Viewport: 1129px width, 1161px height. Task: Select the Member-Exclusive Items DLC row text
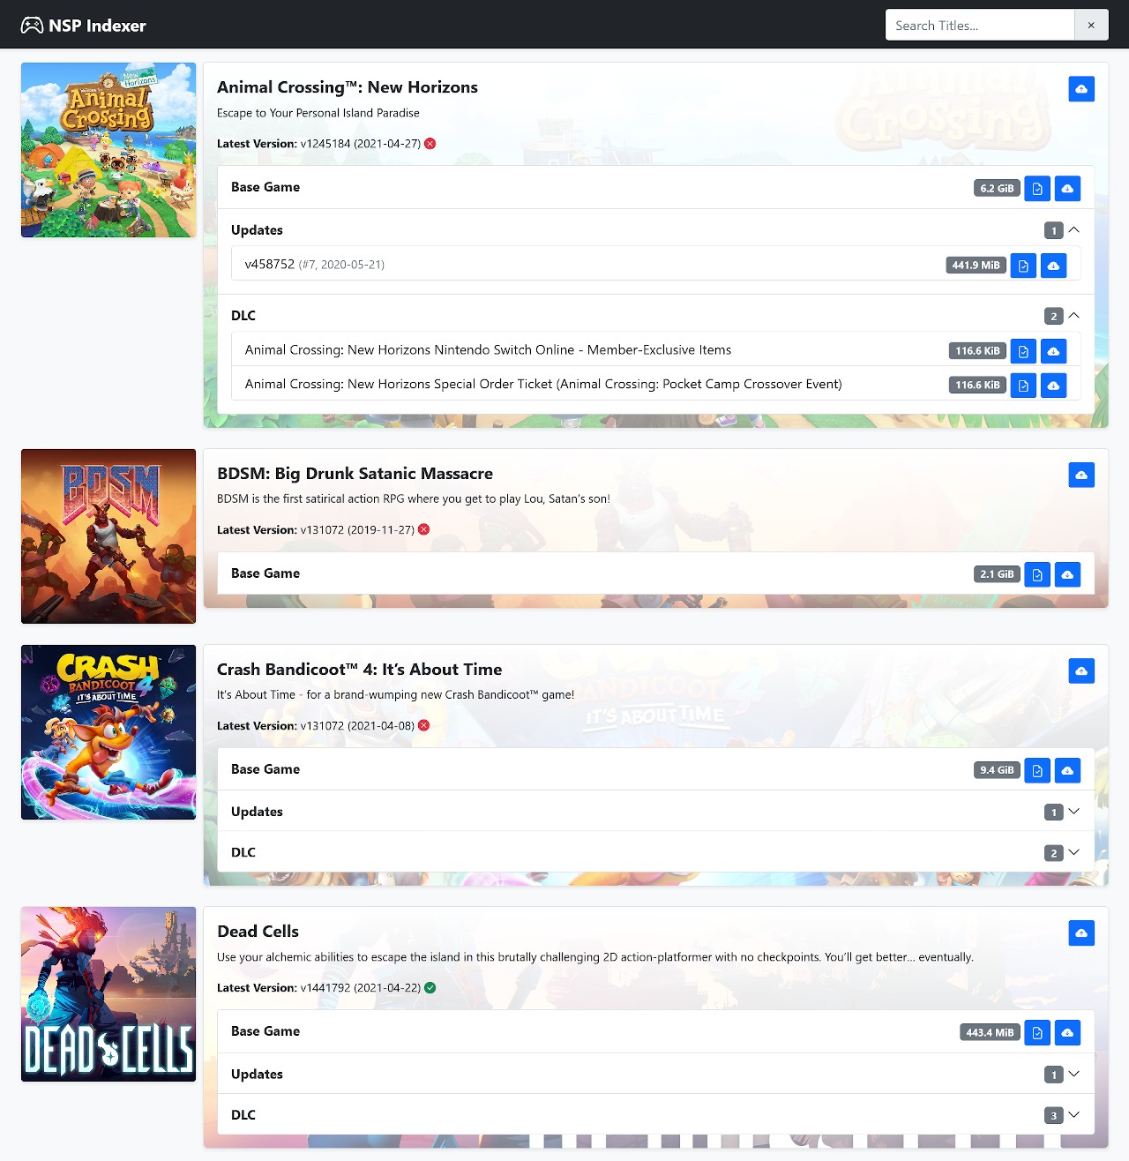tap(488, 350)
